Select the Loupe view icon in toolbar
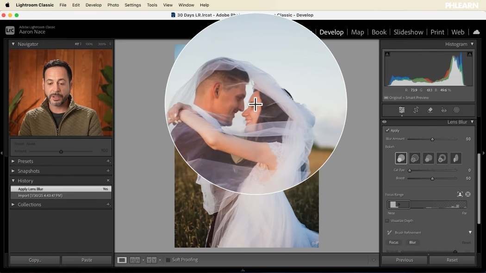The width and height of the screenshot is (486, 273). click(x=122, y=260)
